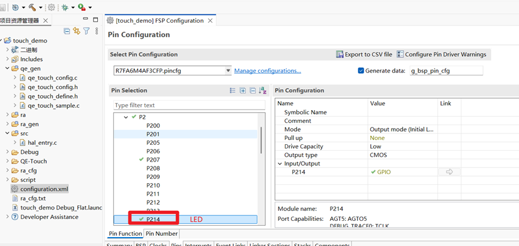Click the Link with Editor icon
The width and height of the screenshot is (519, 246).
click(76, 31)
